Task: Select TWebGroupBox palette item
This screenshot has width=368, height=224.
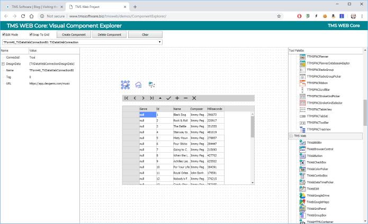Action: (x=317, y=215)
